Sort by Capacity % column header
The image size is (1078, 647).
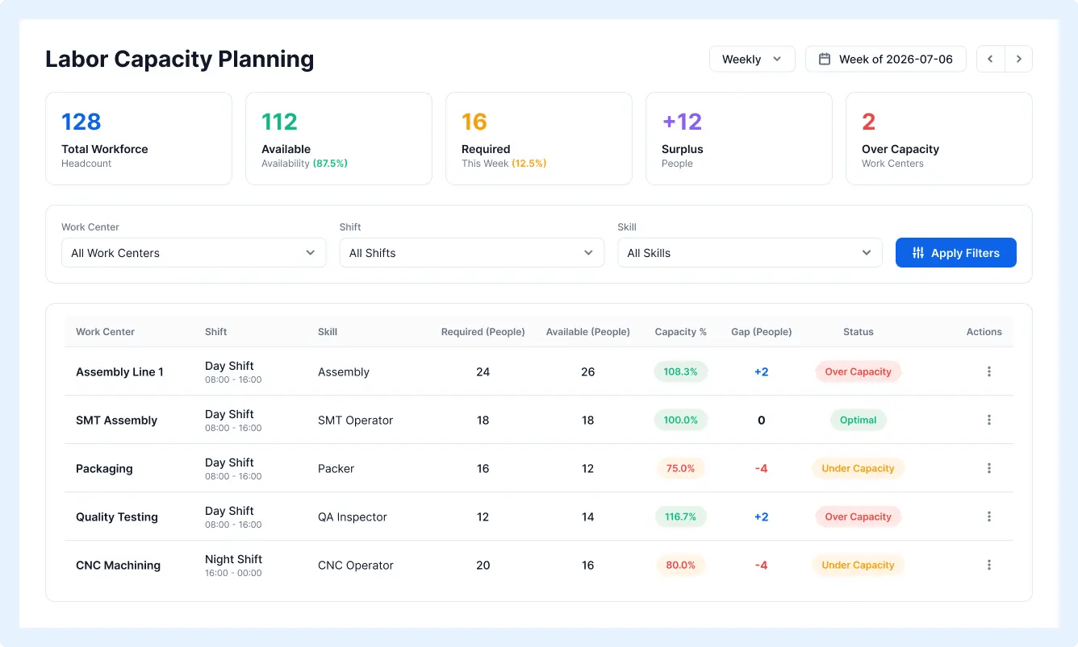[x=680, y=332]
